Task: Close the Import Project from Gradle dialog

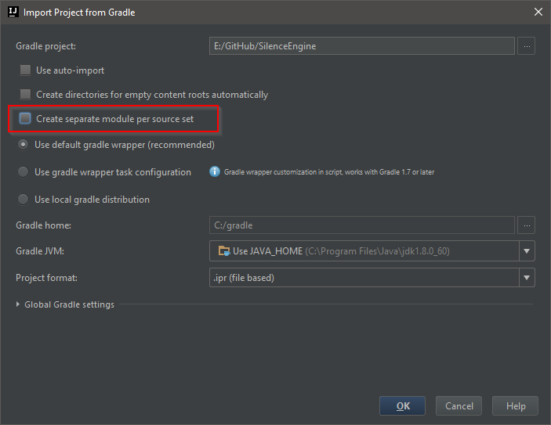Action: [x=538, y=12]
